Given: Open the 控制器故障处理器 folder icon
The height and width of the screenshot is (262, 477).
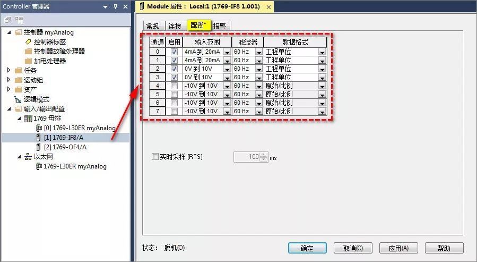Looking at the screenshot, I should (28, 52).
